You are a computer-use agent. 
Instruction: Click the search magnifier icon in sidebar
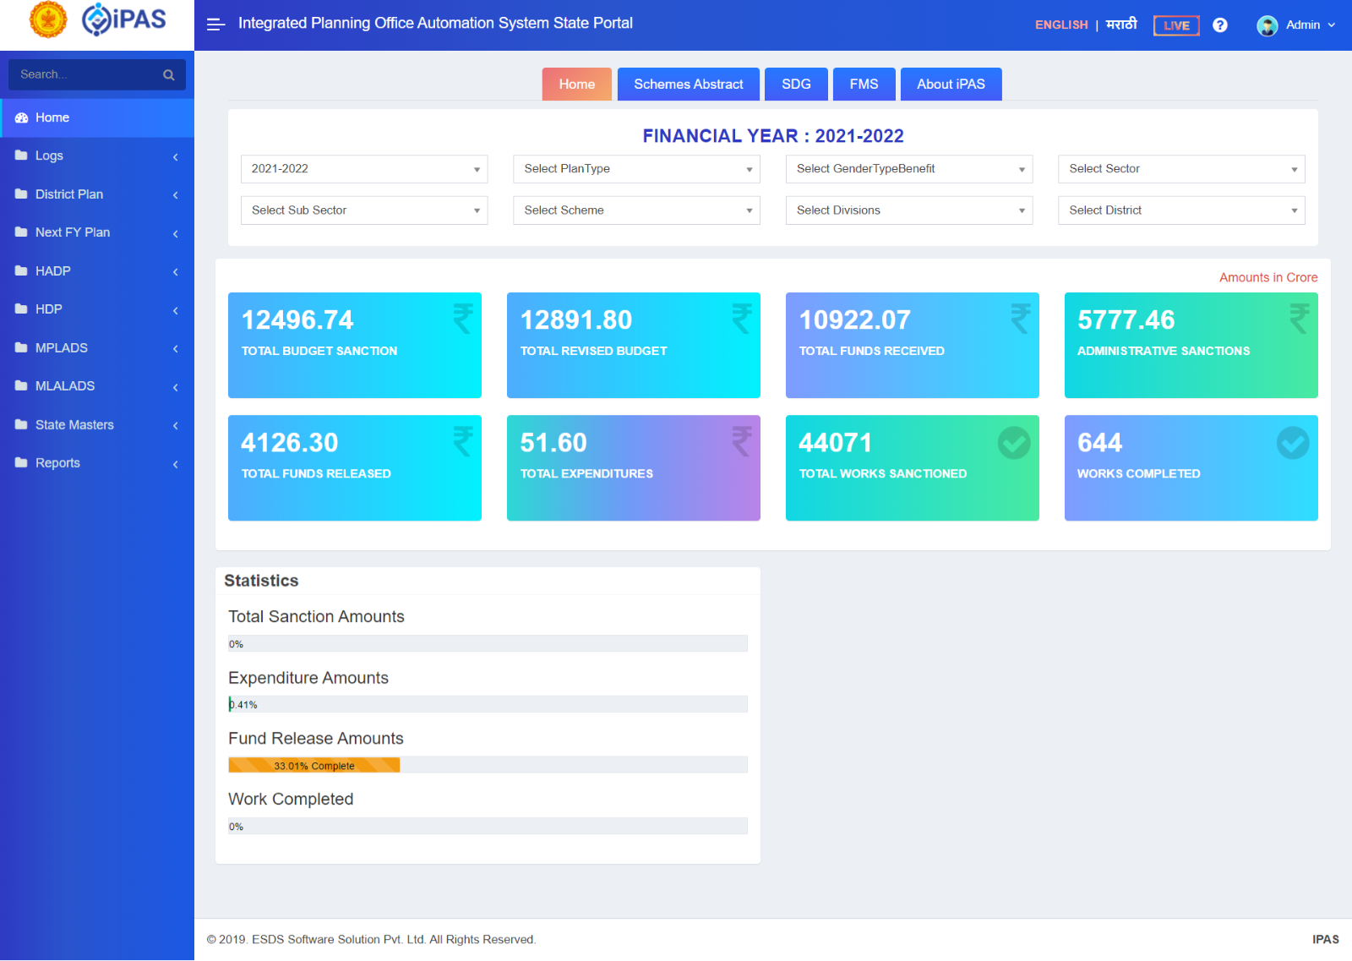169,75
